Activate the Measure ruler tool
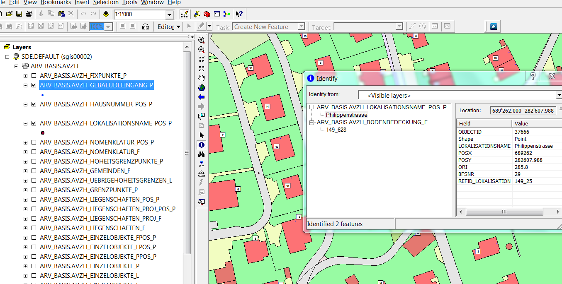Viewport: 562px width, 284px height. point(202,173)
